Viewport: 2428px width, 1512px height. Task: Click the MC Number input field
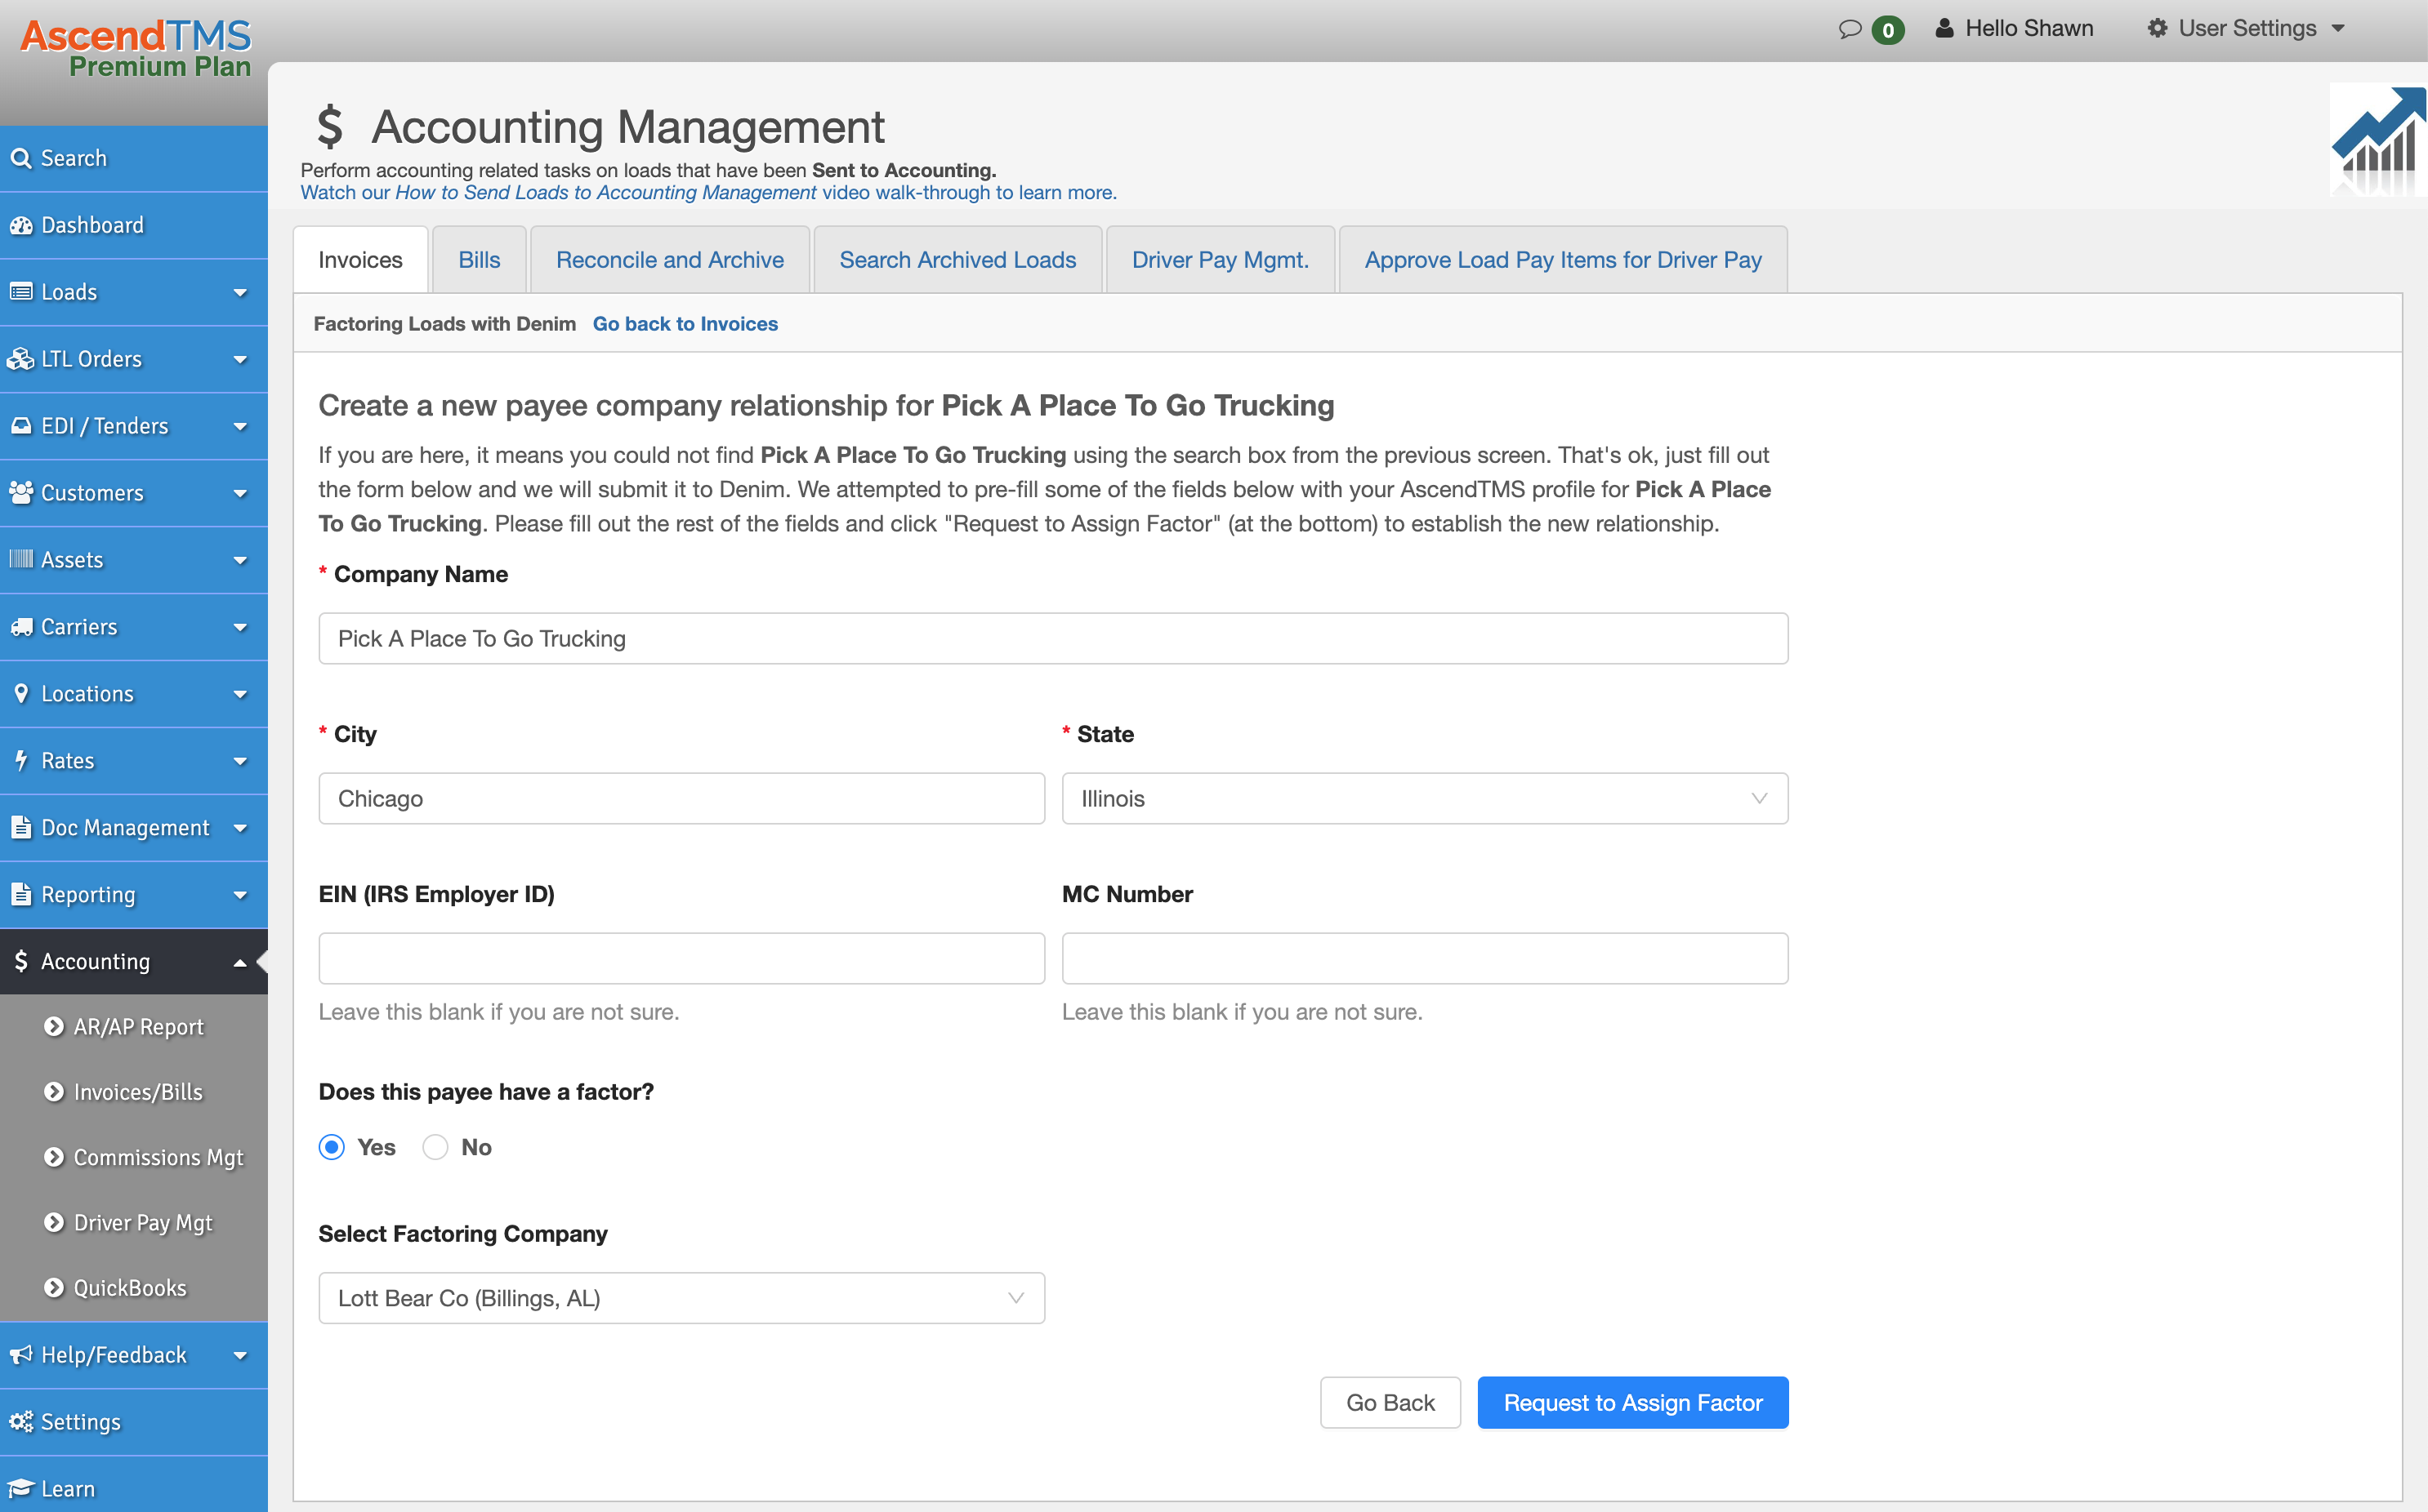1425,958
